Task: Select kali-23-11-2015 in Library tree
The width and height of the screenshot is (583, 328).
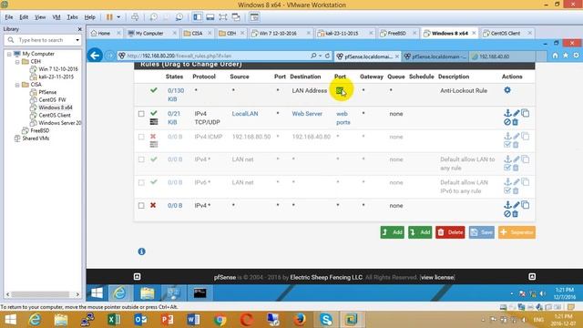Action: [x=56, y=77]
